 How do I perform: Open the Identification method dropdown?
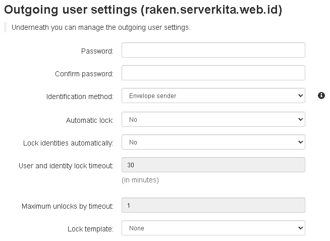[213, 95]
